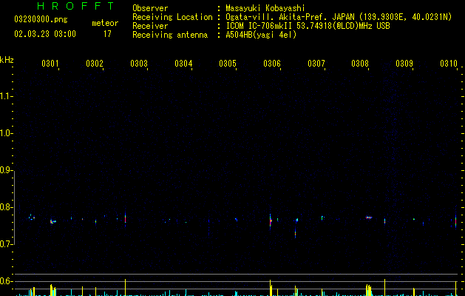Click the 0307 time axis marker
The width and height of the screenshot is (465, 296).
[316, 64]
